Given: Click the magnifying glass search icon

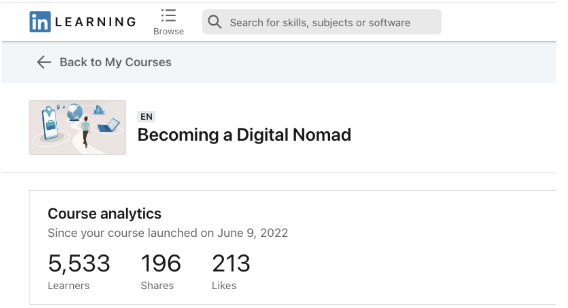Looking at the screenshot, I should pyautogui.click(x=214, y=22).
